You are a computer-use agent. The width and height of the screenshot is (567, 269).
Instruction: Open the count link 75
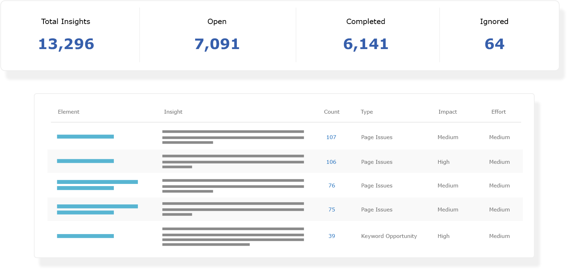[x=332, y=210]
